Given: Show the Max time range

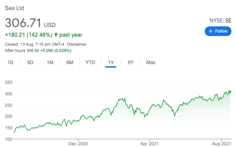Looking at the screenshot, I should (x=151, y=62).
